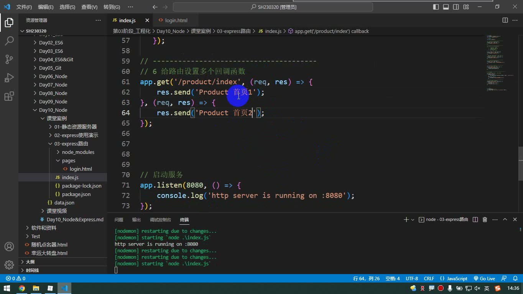Change language mode from JavaScript

[x=454, y=278]
